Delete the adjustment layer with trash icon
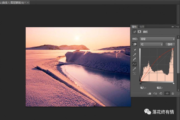Image resolution: width=180 pixels, height=120 pixels. tap(173, 94)
